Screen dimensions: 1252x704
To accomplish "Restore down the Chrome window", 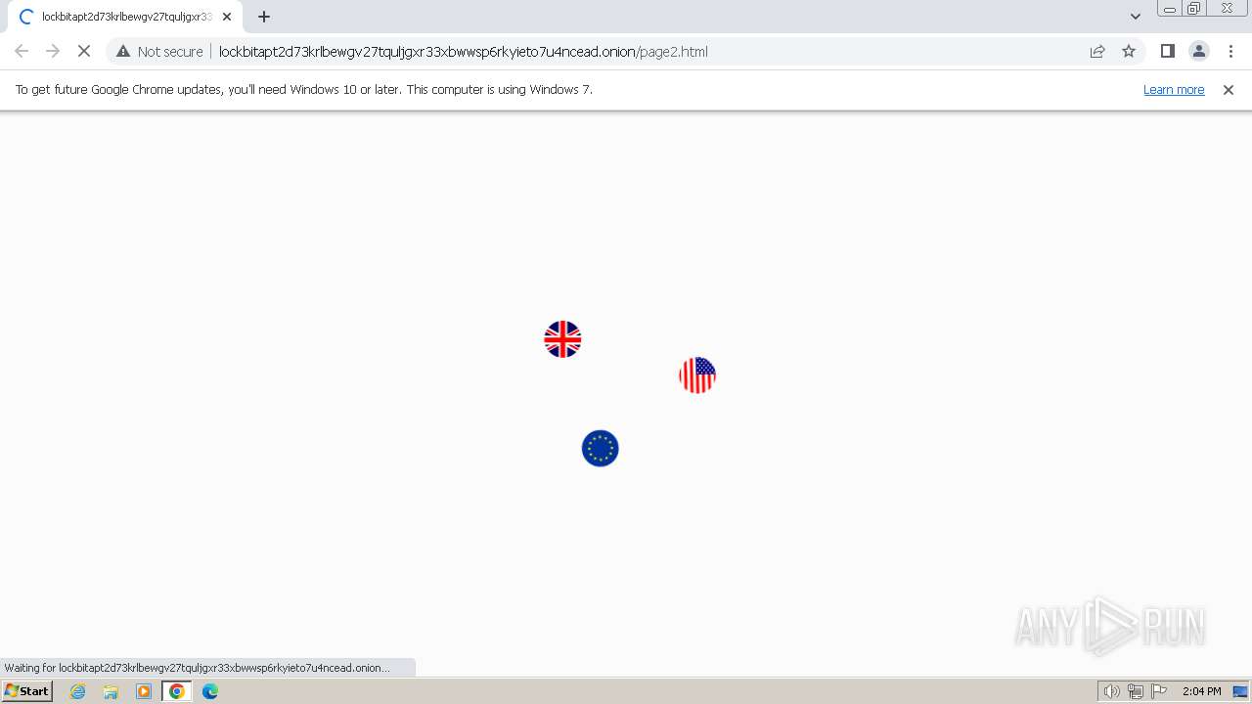I will coord(1194,9).
